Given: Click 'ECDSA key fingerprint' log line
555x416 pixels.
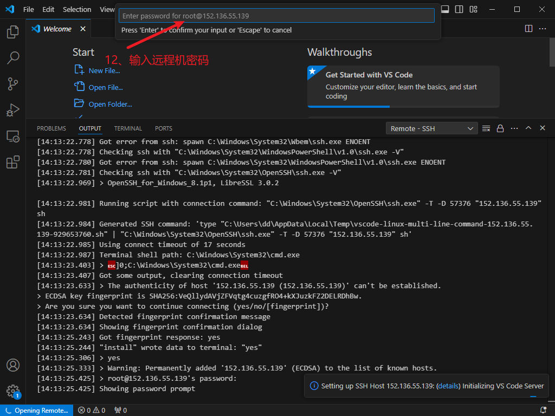Looking at the screenshot, I should pyautogui.click(x=199, y=296).
